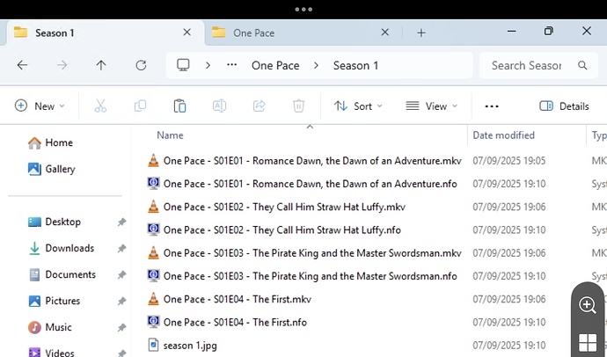Select season 1.jpg file

point(182,345)
